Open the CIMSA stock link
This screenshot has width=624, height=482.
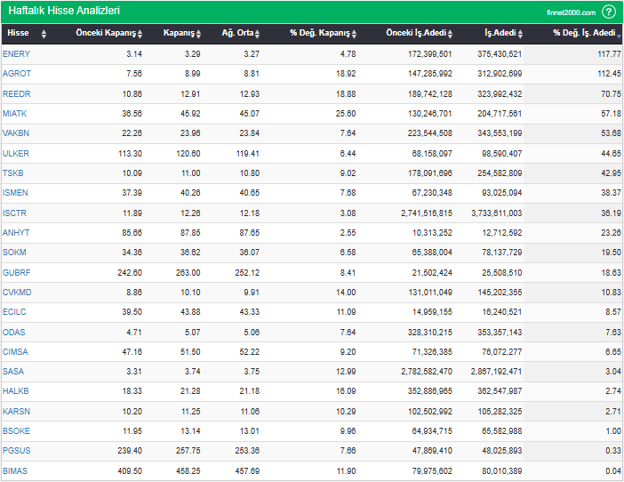15,352
